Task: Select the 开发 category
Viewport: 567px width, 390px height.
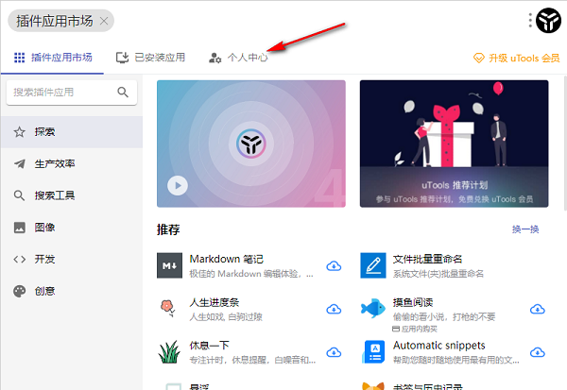Action: [72, 259]
